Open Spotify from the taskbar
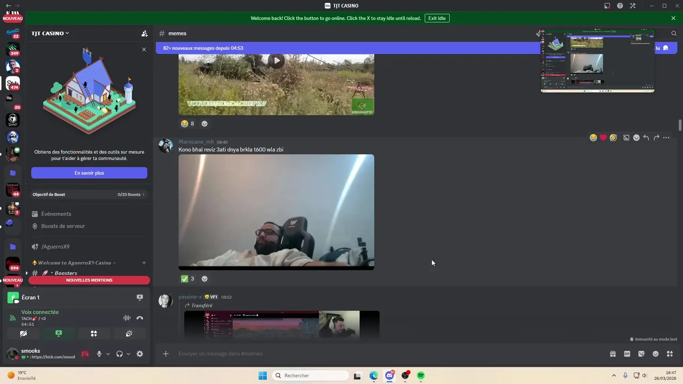The width and height of the screenshot is (683, 384). [421, 375]
